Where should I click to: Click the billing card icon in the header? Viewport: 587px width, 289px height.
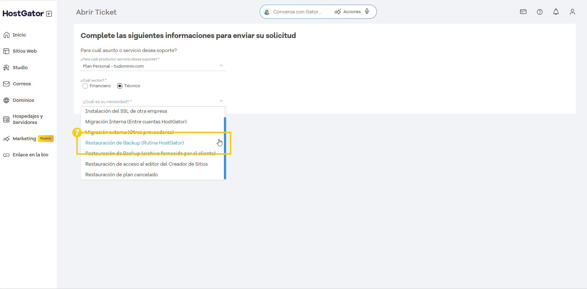coord(523,12)
